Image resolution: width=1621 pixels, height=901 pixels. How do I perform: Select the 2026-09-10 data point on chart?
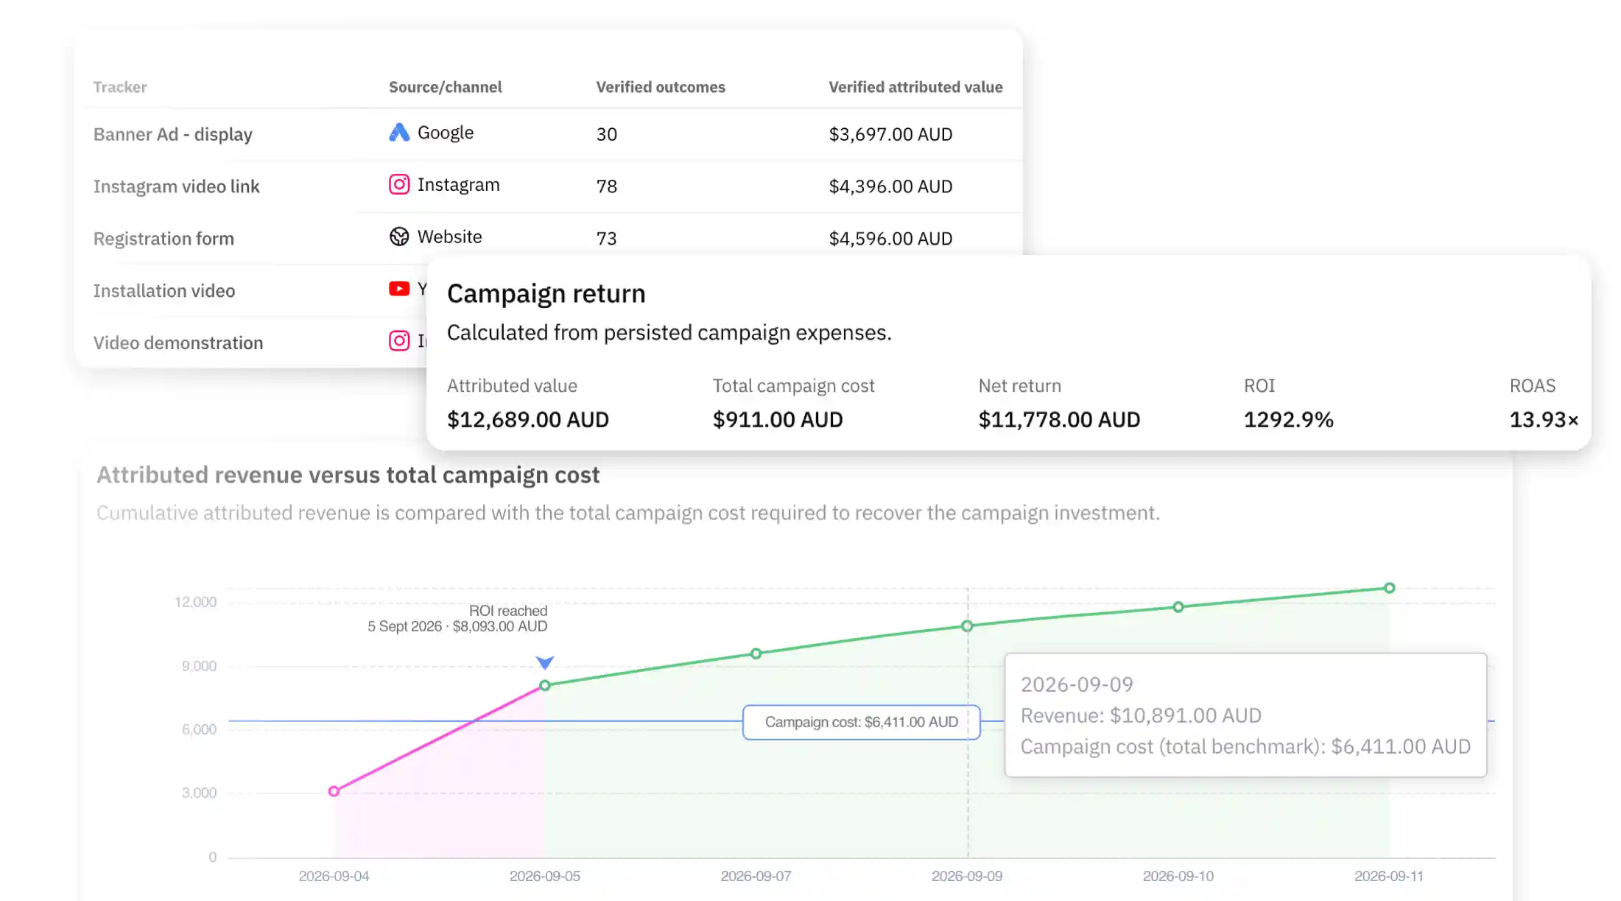click(1178, 607)
